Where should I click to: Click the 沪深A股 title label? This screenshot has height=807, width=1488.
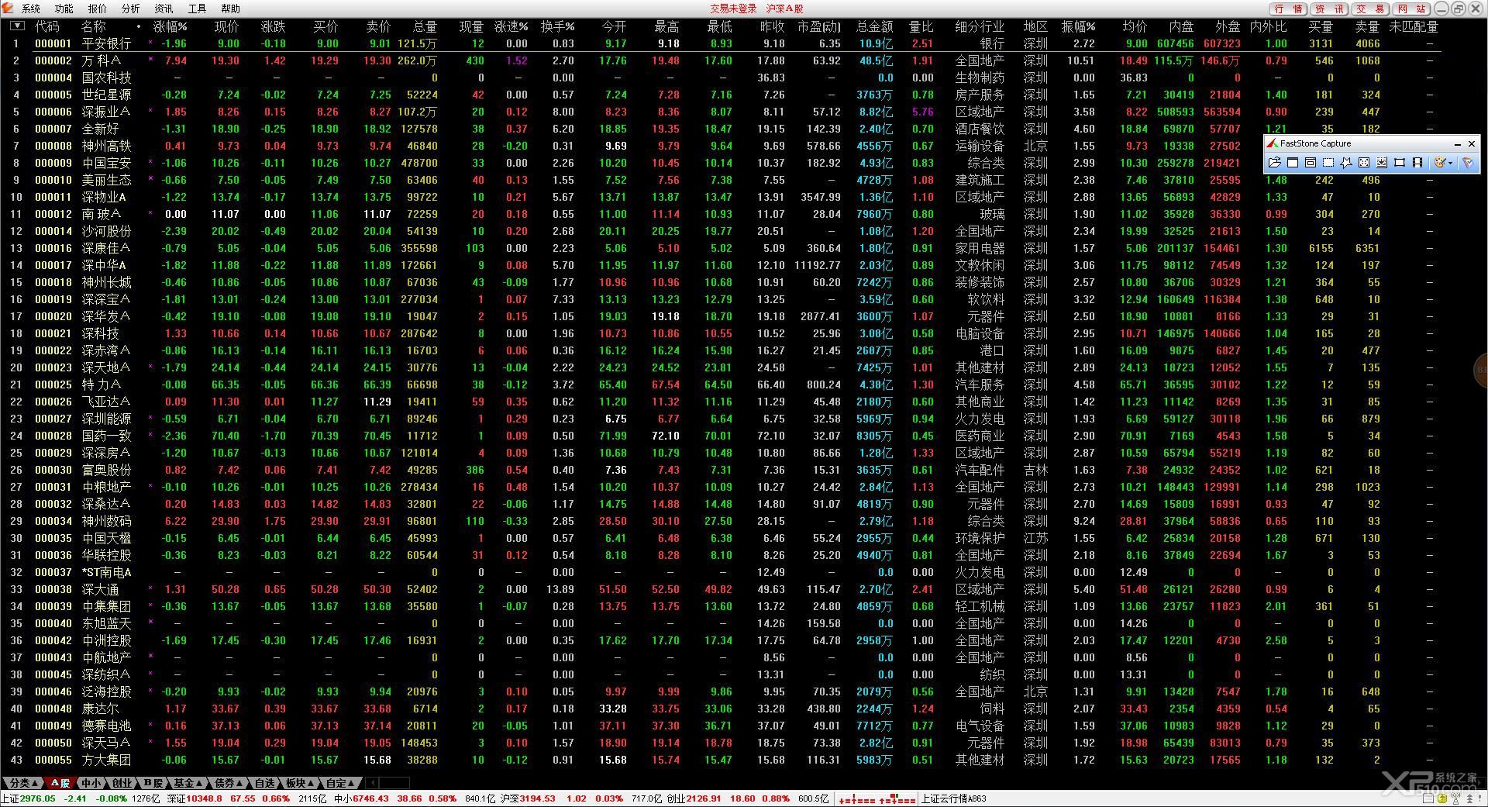[x=785, y=9]
